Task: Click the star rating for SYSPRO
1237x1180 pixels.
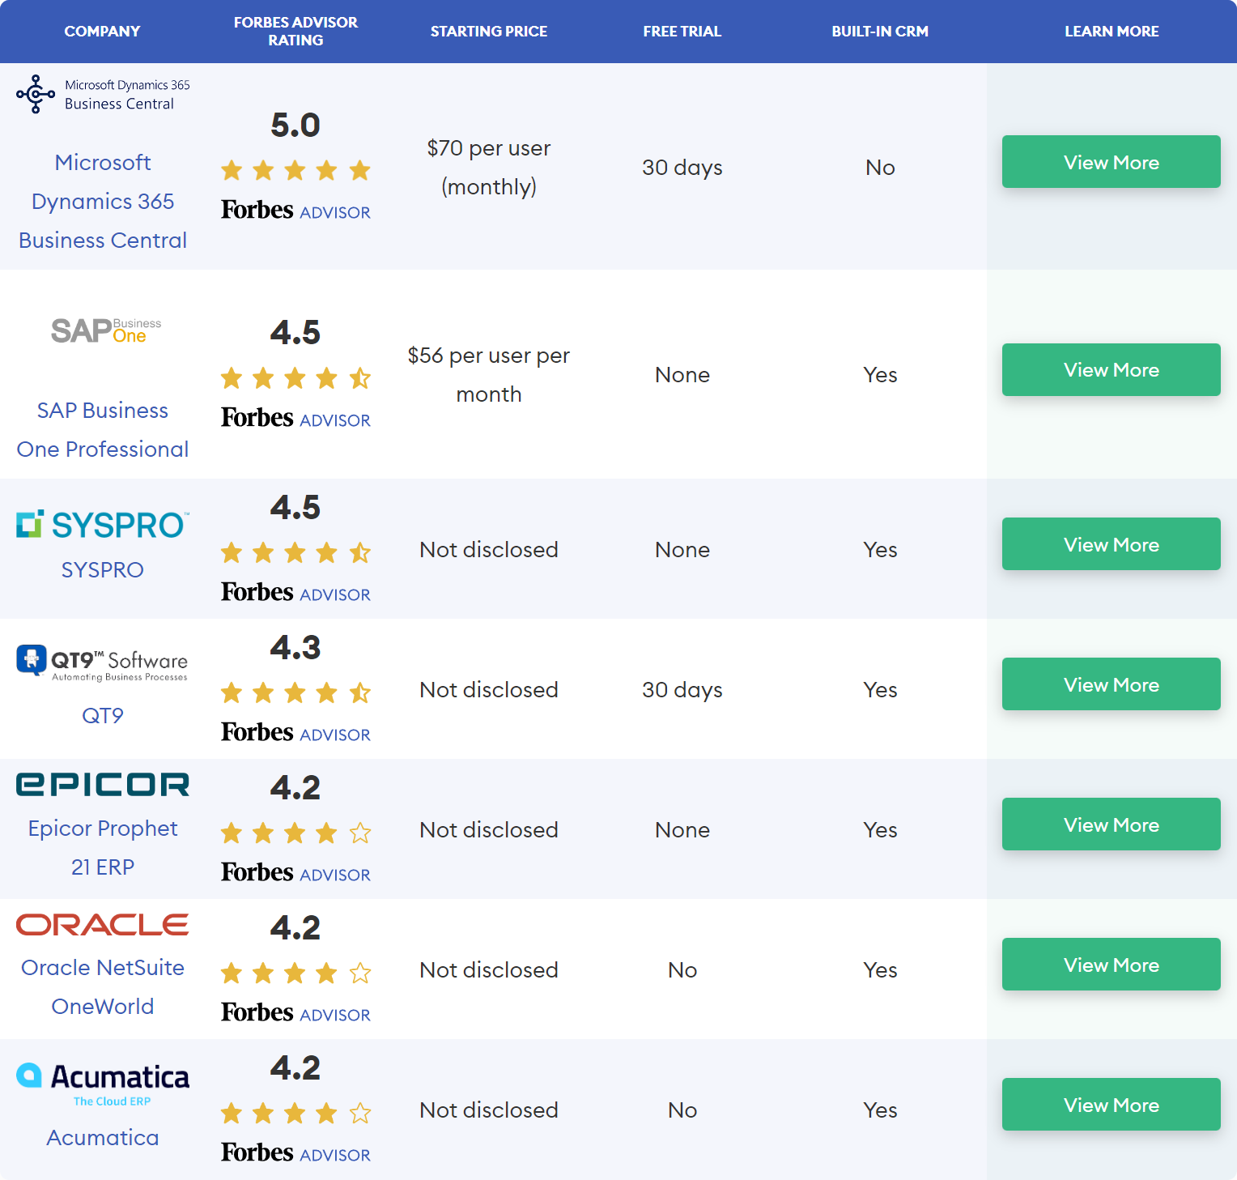Action: [x=295, y=553]
